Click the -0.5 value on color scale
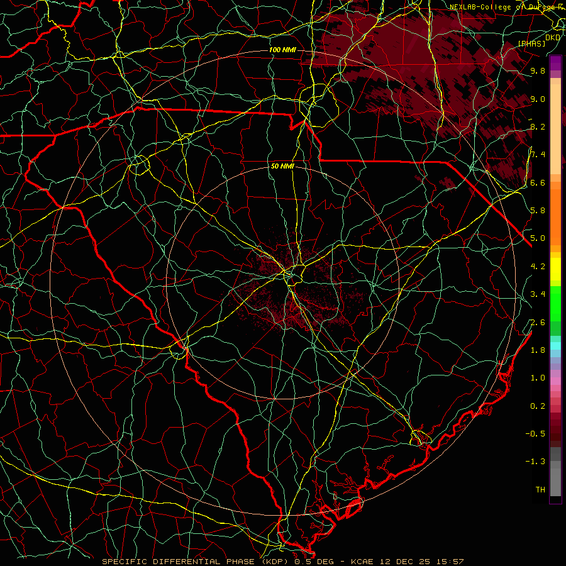This screenshot has height=566, width=566. click(x=535, y=434)
